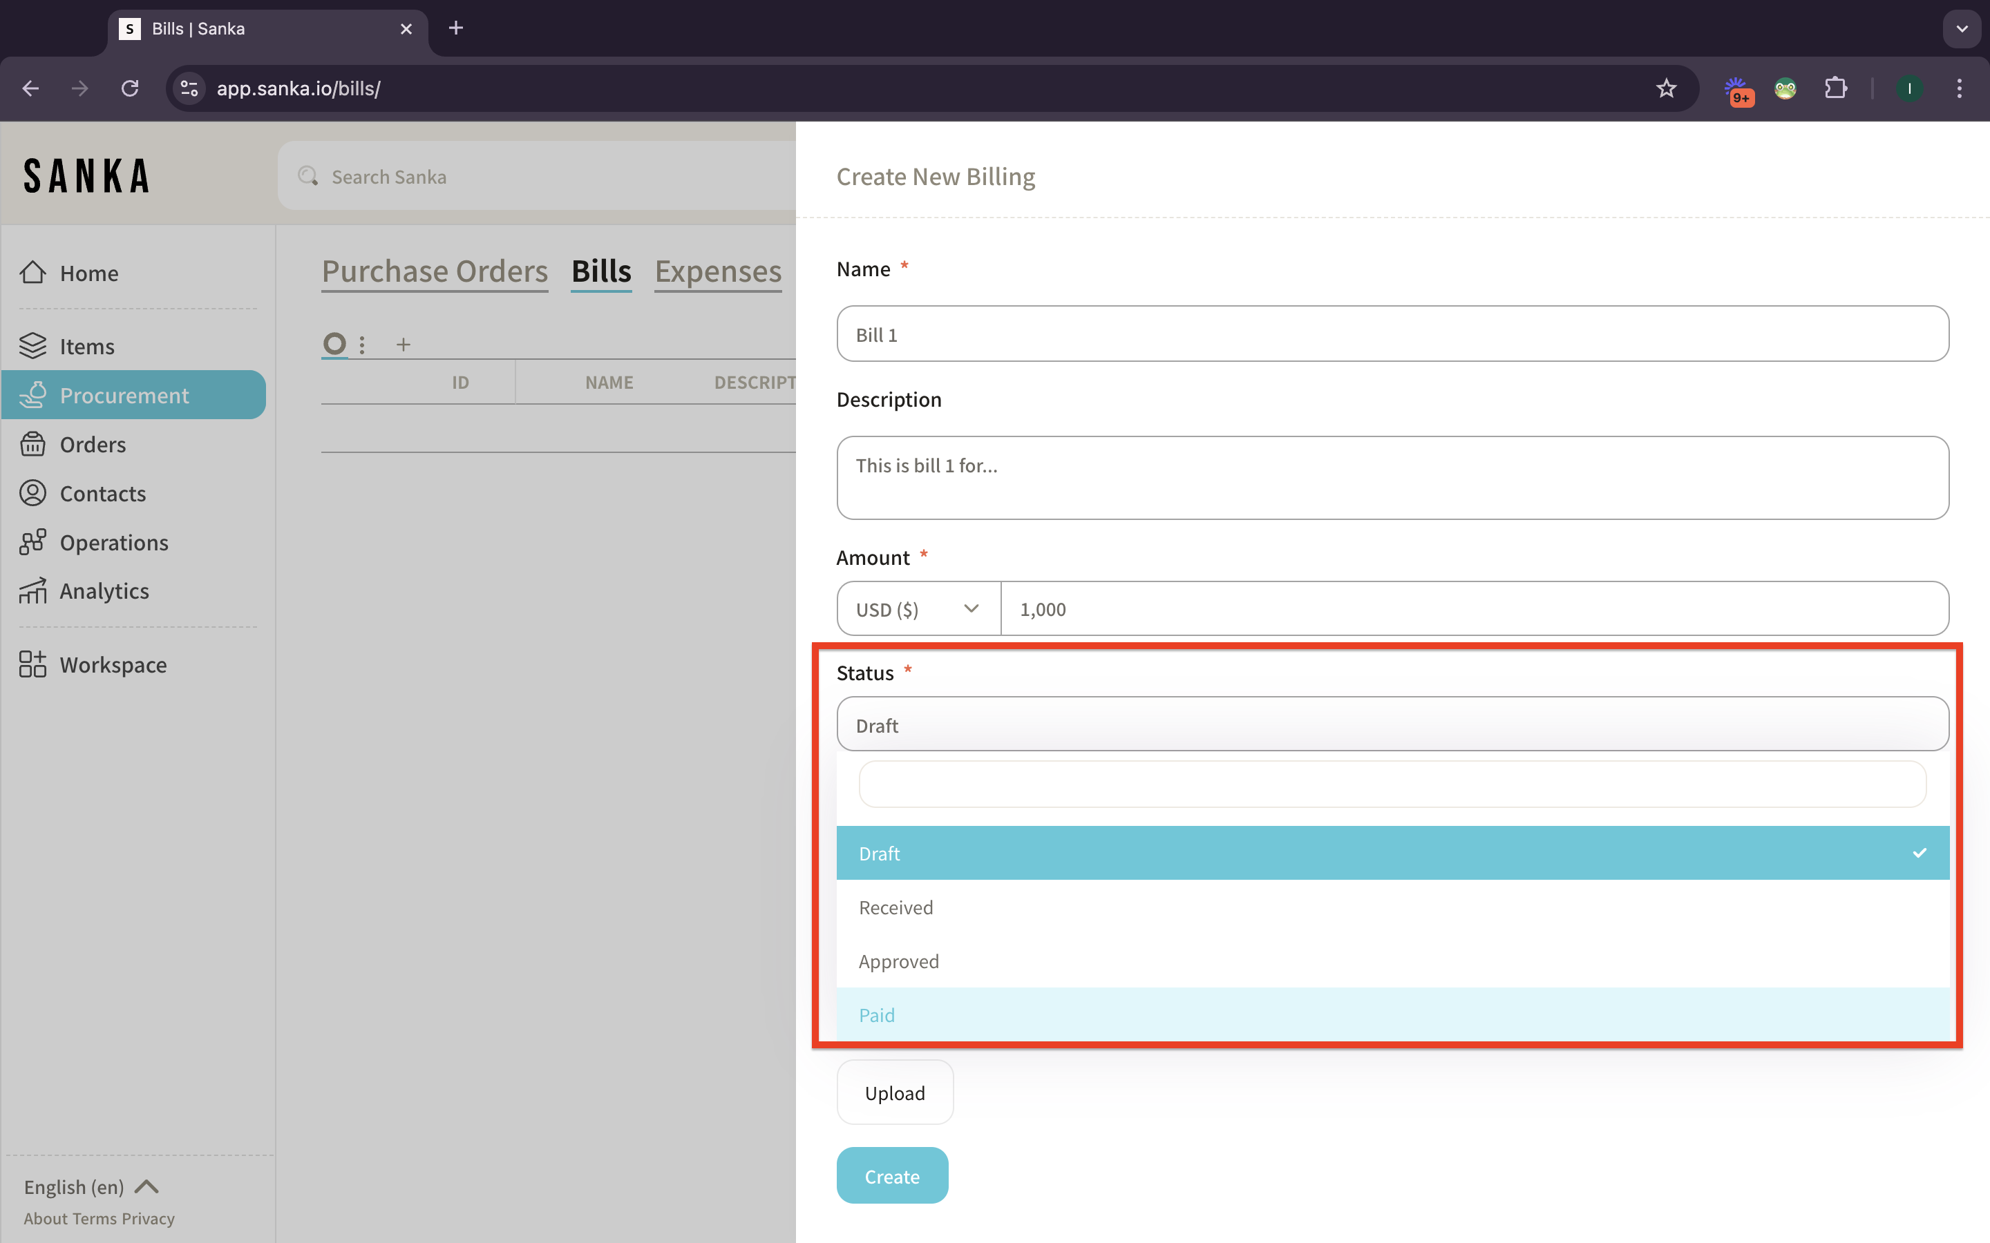This screenshot has width=1990, height=1243.
Task: Open the Items section icon
Action: [33, 345]
